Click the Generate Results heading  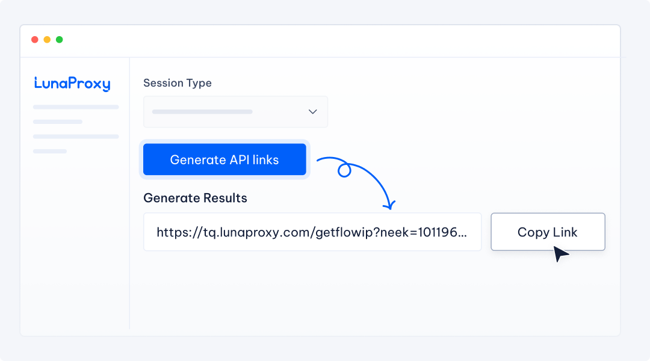195,198
